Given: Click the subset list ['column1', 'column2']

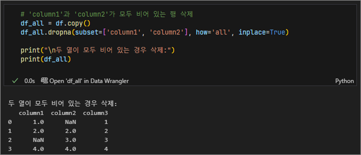Looking at the screenshot, I should tap(145, 32).
